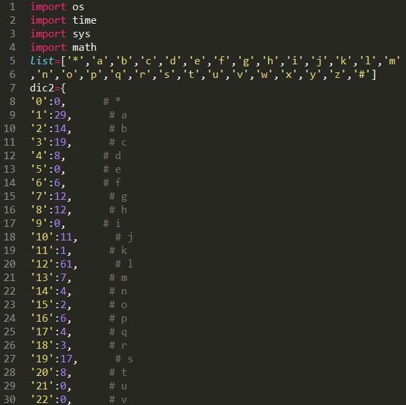The image size is (406, 405).
Task: Click key '15' on line 23
Action: tap(42, 305)
